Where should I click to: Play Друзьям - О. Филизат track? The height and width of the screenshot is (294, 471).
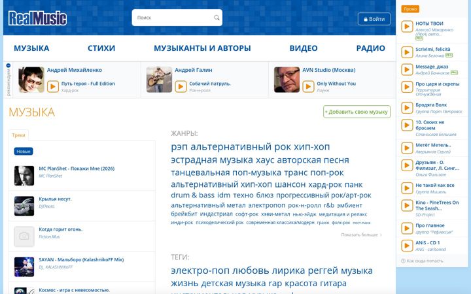[x=407, y=165]
